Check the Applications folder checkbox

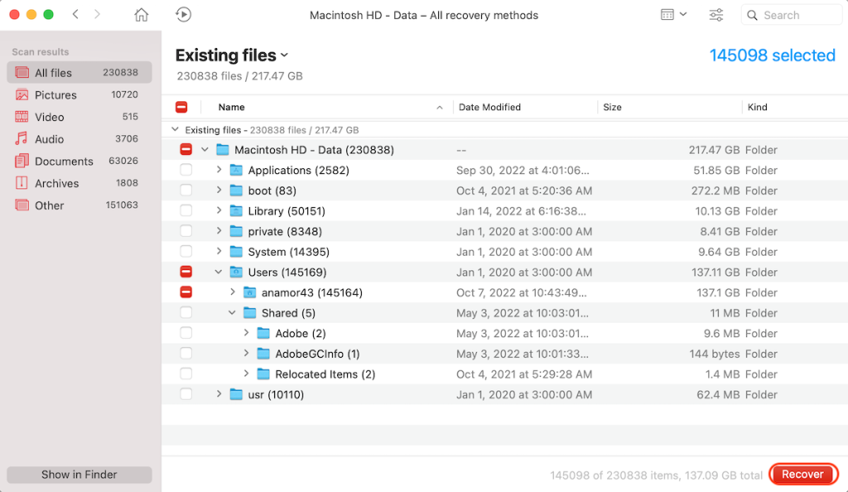click(186, 170)
